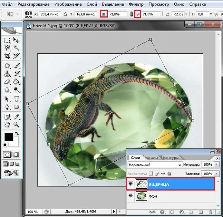Click the width Ш percentage field
The image size is (223, 217).
[118, 14]
